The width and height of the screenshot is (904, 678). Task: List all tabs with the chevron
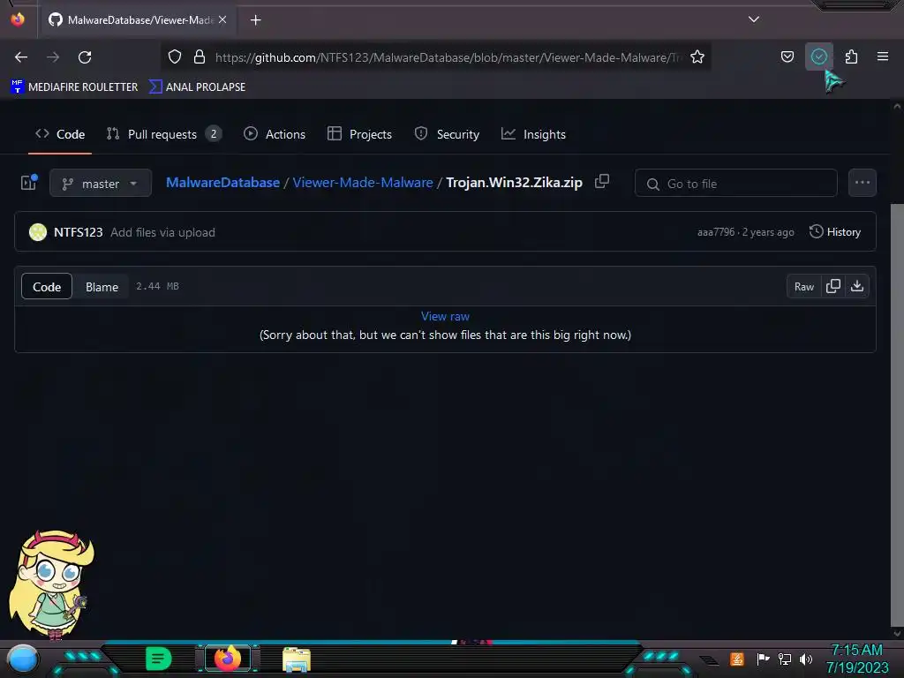754,19
